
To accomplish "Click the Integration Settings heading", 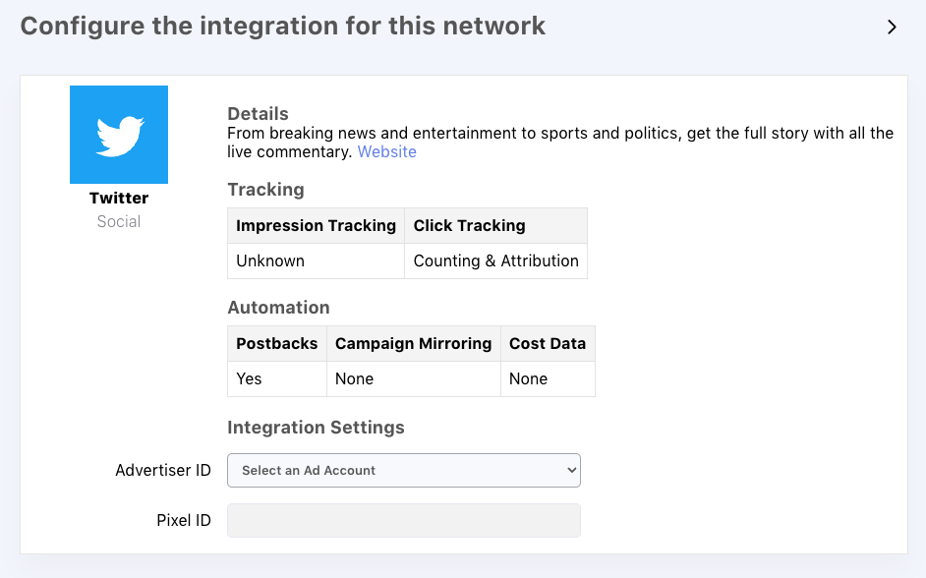I will [316, 428].
